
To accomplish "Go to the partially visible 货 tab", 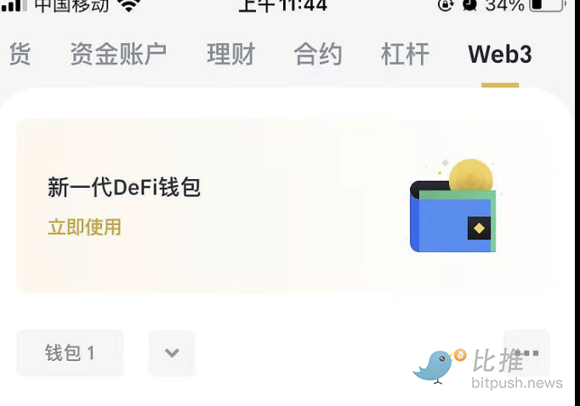I will pos(20,54).
